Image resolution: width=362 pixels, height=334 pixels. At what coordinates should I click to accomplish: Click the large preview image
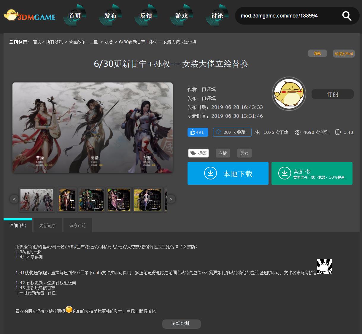[93, 128]
